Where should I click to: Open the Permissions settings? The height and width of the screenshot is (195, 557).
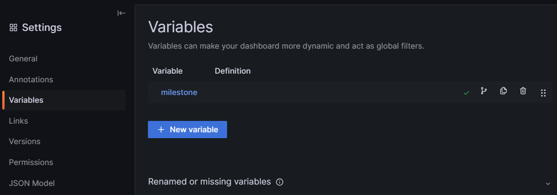coord(31,162)
